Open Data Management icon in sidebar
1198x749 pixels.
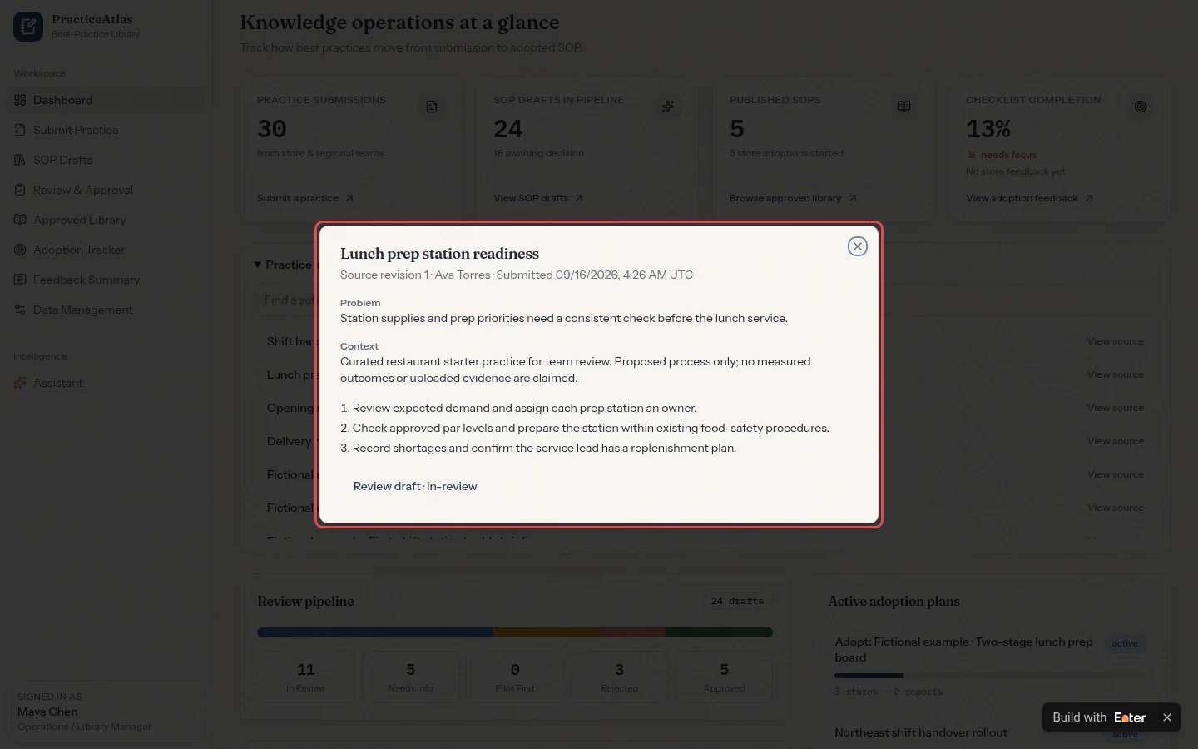click(x=20, y=310)
